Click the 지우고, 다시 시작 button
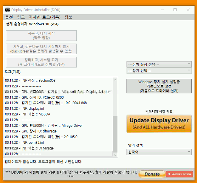This screenshot has height=183, width=197. 41,36
